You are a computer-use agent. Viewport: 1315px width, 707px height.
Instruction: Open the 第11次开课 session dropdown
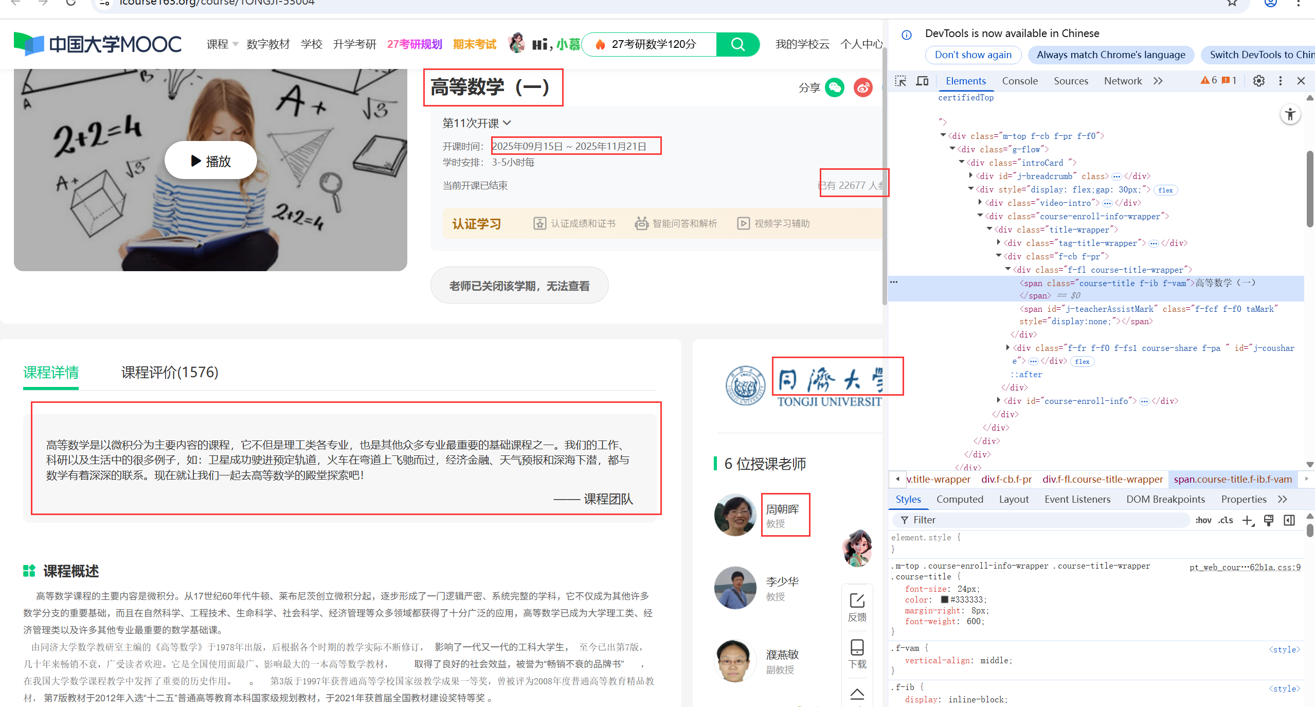[x=476, y=123]
